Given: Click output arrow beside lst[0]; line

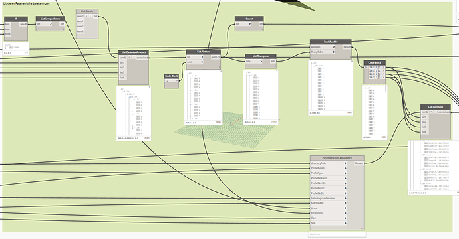Looking at the screenshot, I should 384,68.
